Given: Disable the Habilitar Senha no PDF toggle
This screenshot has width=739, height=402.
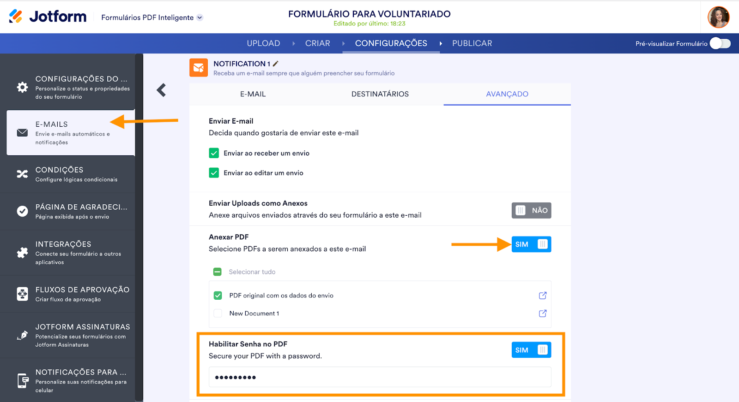Looking at the screenshot, I should 531,350.
